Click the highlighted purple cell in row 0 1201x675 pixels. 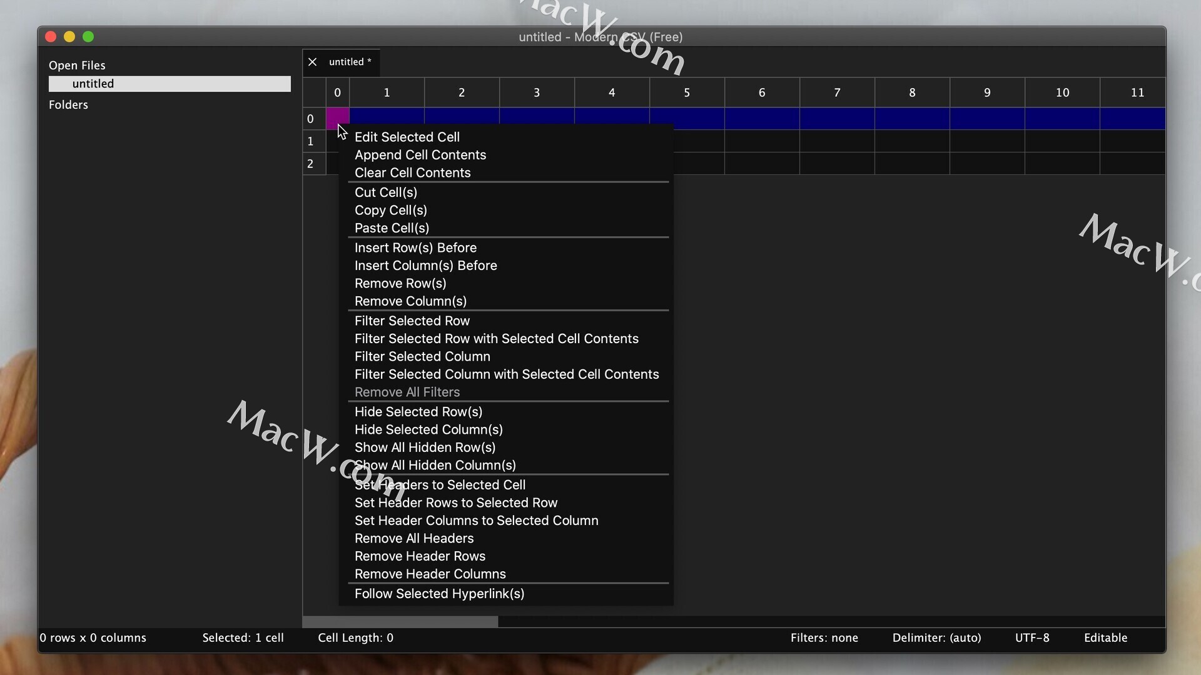[337, 119]
